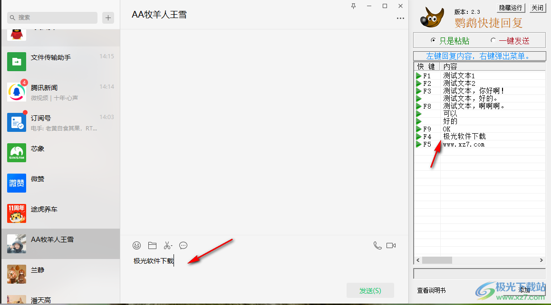Select reply 测试文本，啊啊啊。
Image resolution: width=551 pixels, height=305 pixels.
474,106
